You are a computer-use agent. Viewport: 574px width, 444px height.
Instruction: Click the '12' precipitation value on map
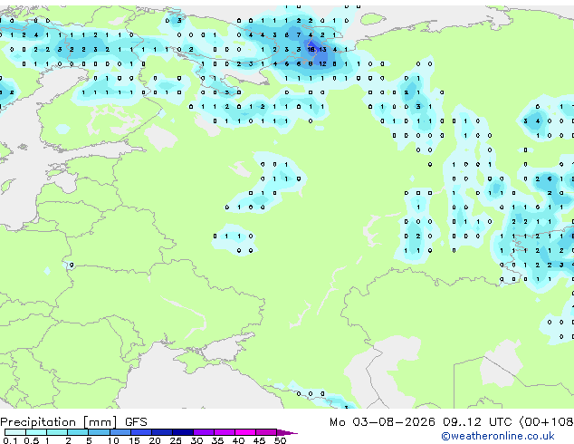tap(322, 63)
